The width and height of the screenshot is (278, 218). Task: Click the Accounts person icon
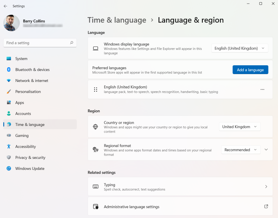point(9,113)
